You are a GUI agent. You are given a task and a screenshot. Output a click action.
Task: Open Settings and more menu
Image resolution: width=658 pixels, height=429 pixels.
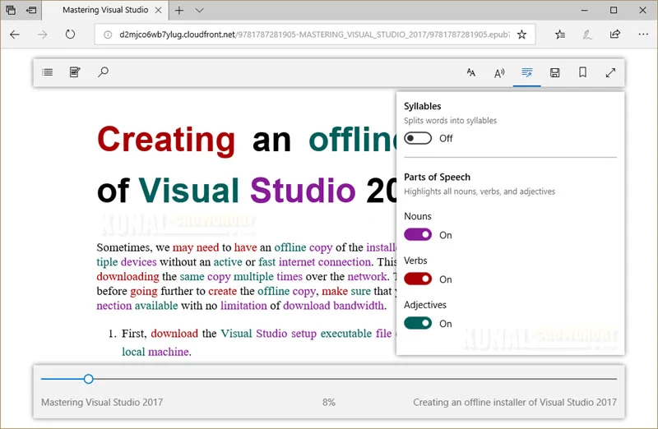click(x=643, y=35)
